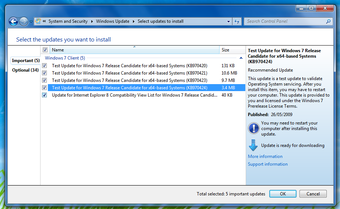
Task: Open the recent pages dropdown beside the forward arrow
Action: tap(31, 22)
